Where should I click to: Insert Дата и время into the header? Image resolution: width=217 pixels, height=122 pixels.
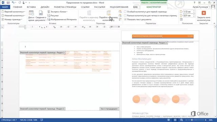click(x=31, y=16)
